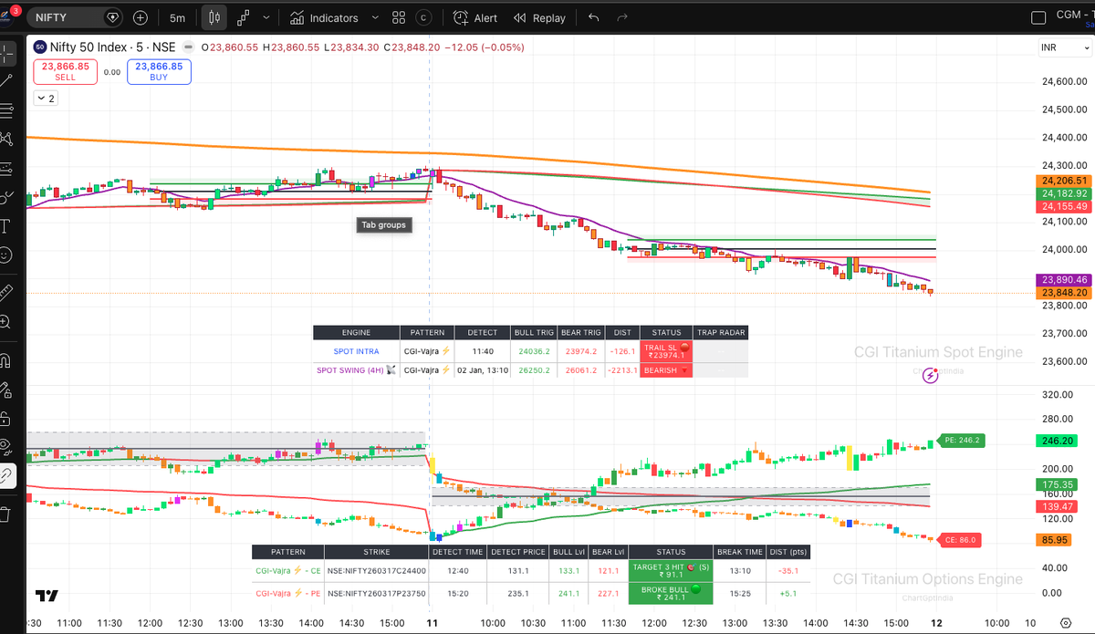The height and width of the screenshot is (634, 1095).
Task: Click the 23,866.85 BUY button
Action: click(160, 71)
